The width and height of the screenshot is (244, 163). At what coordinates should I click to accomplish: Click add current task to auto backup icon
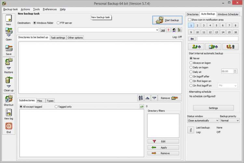[x=196, y=47]
